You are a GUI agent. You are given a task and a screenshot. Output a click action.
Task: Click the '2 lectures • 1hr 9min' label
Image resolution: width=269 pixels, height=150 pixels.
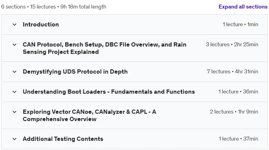[x=234, y=112]
